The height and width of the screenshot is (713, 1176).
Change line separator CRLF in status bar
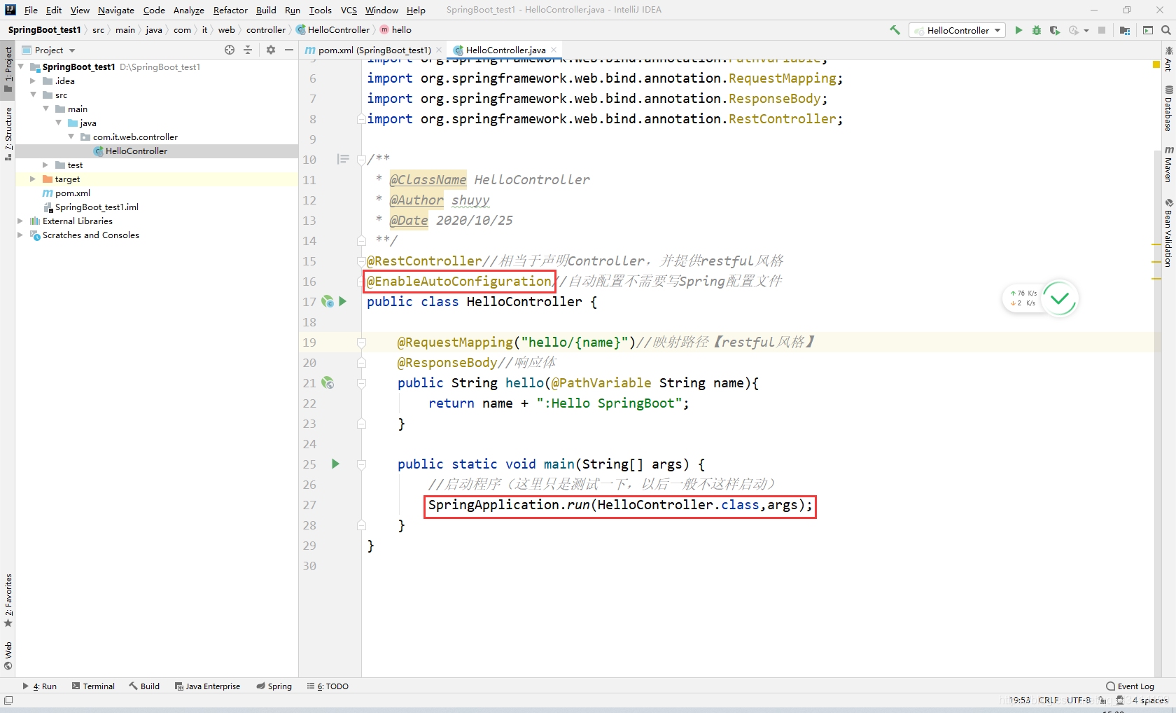click(1049, 700)
